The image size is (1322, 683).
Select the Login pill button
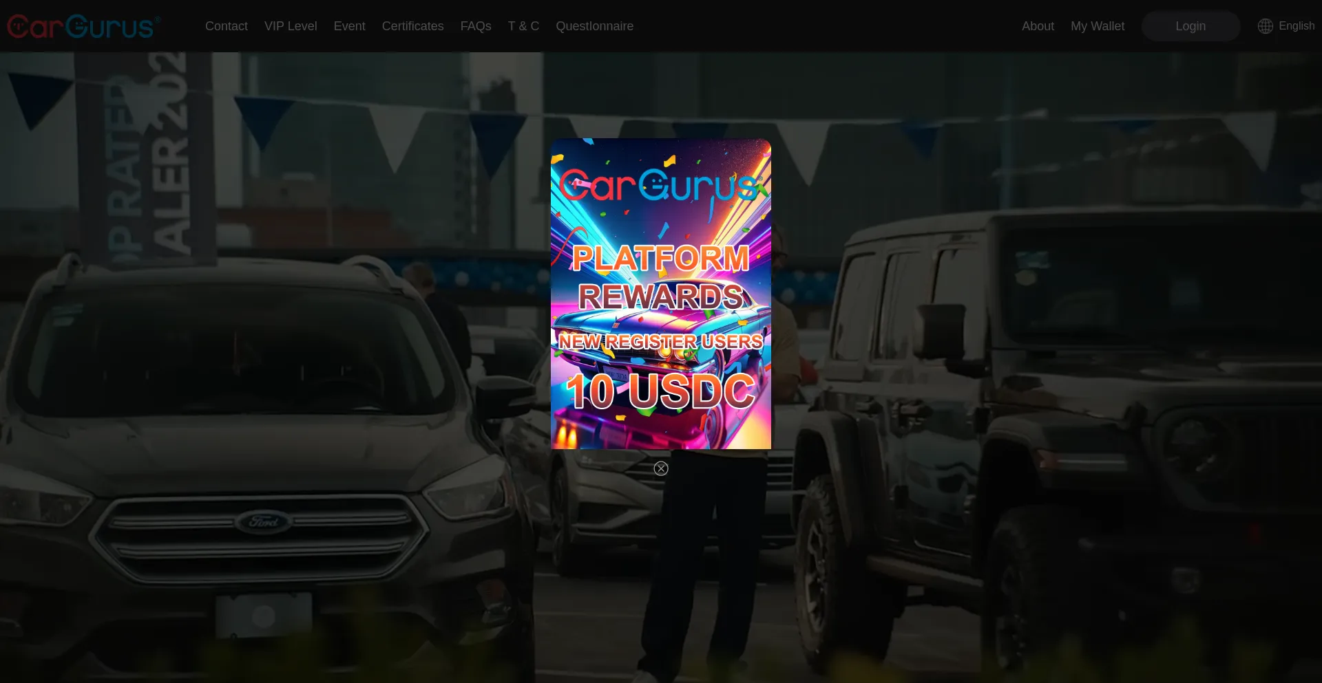point(1190,25)
